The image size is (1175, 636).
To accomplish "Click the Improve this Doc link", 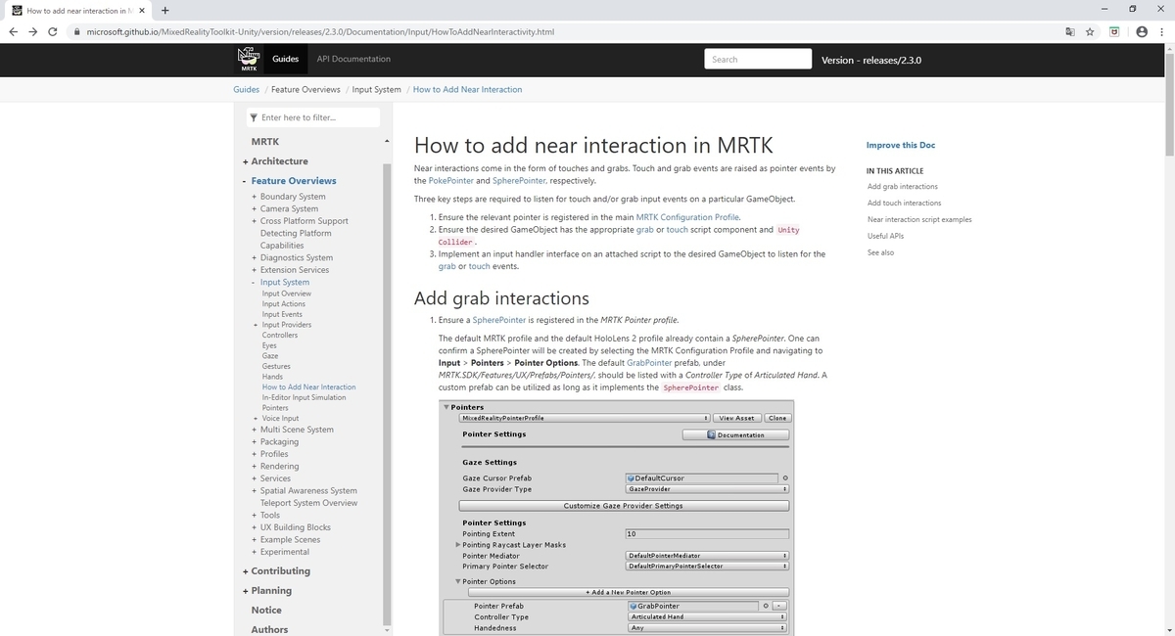I will pyautogui.click(x=899, y=145).
